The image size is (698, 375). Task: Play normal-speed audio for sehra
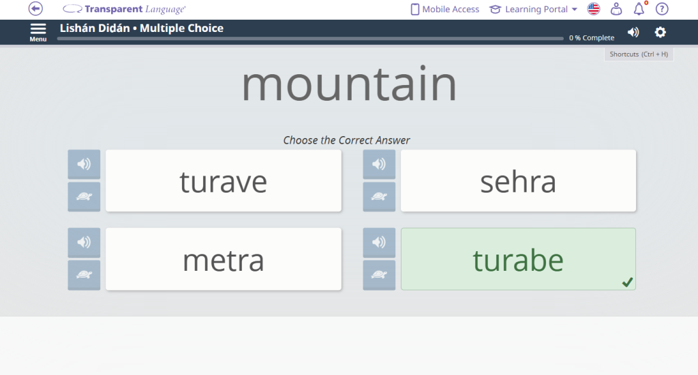pos(379,164)
